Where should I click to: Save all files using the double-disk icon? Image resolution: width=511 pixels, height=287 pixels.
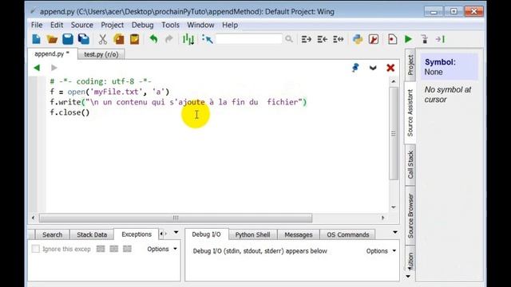point(83,39)
